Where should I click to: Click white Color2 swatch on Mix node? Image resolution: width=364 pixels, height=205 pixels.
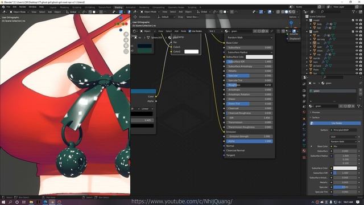click(192, 52)
